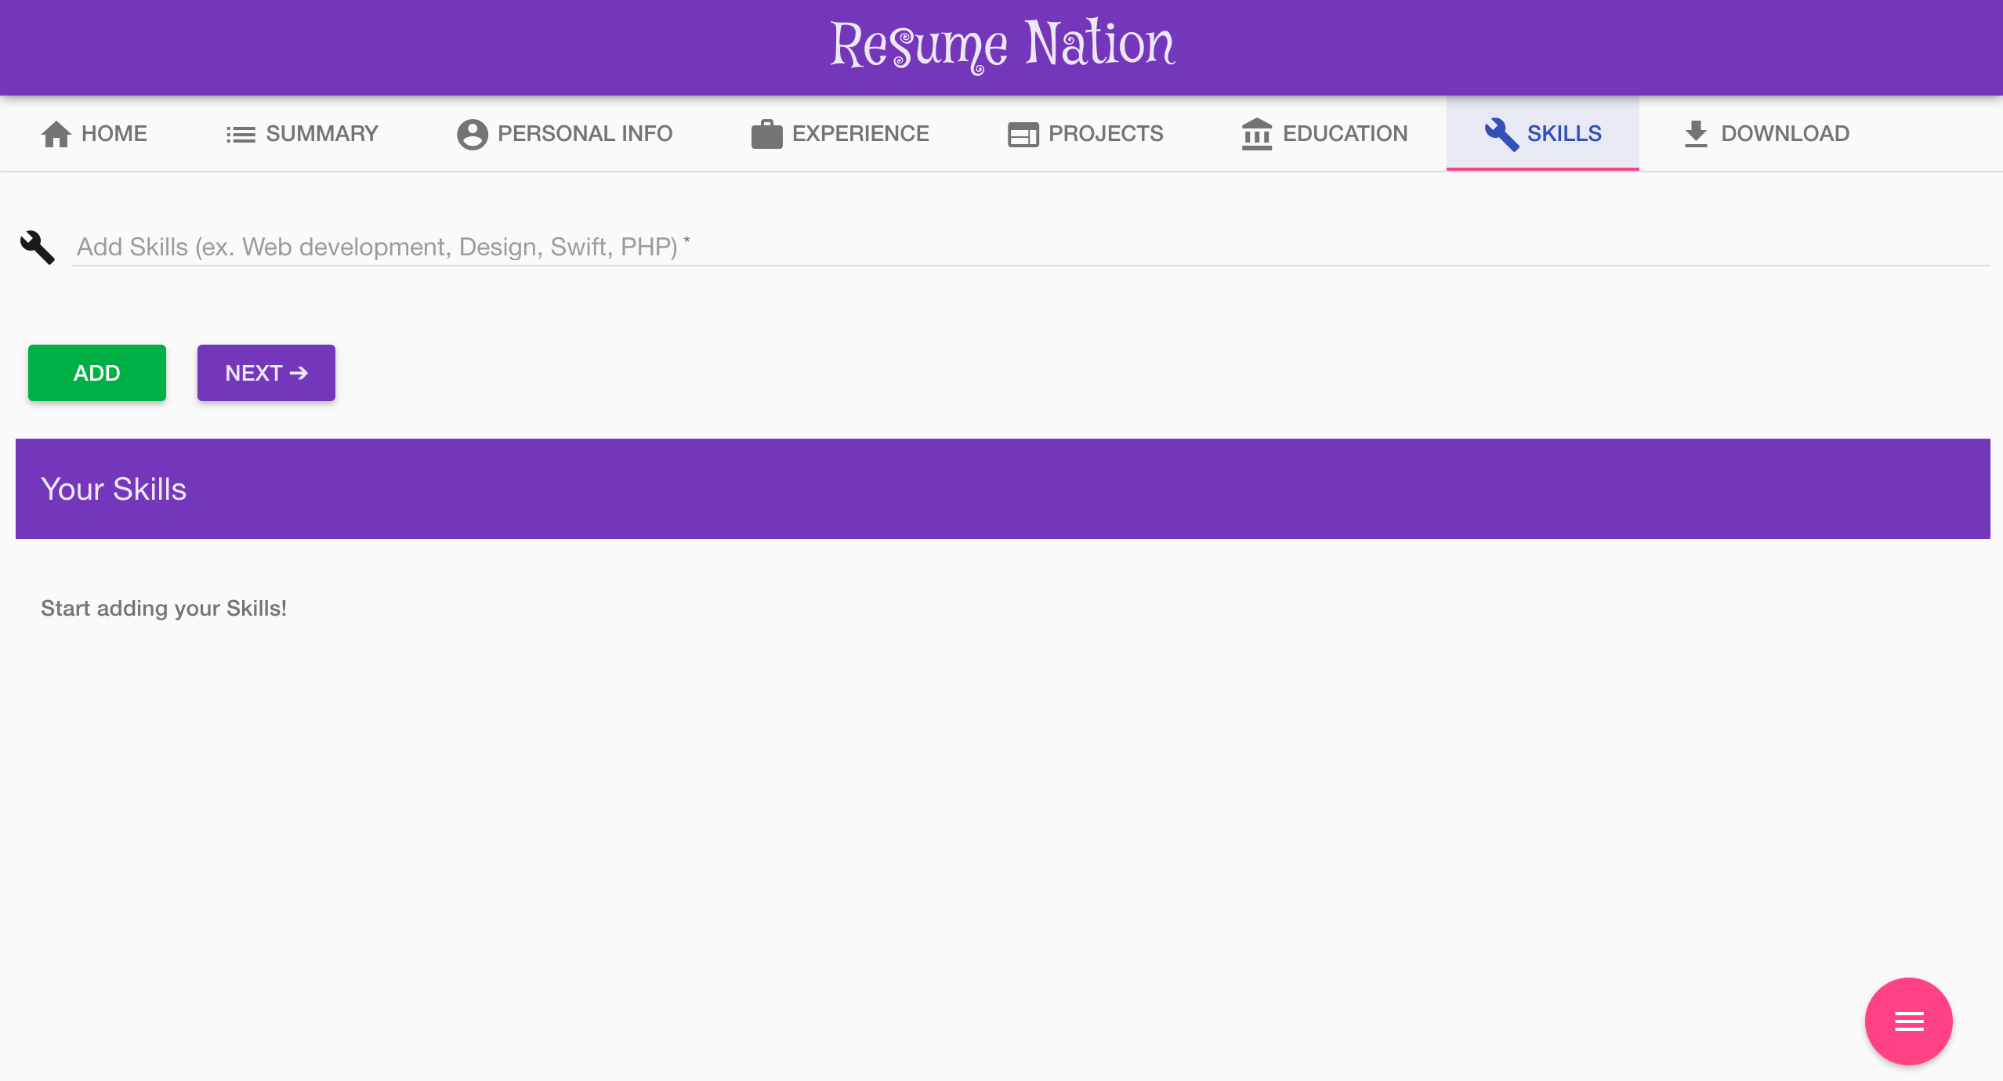Select the Education tab label
This screenshot has width=2003, height=1081.
click(x=1345, y=134)
